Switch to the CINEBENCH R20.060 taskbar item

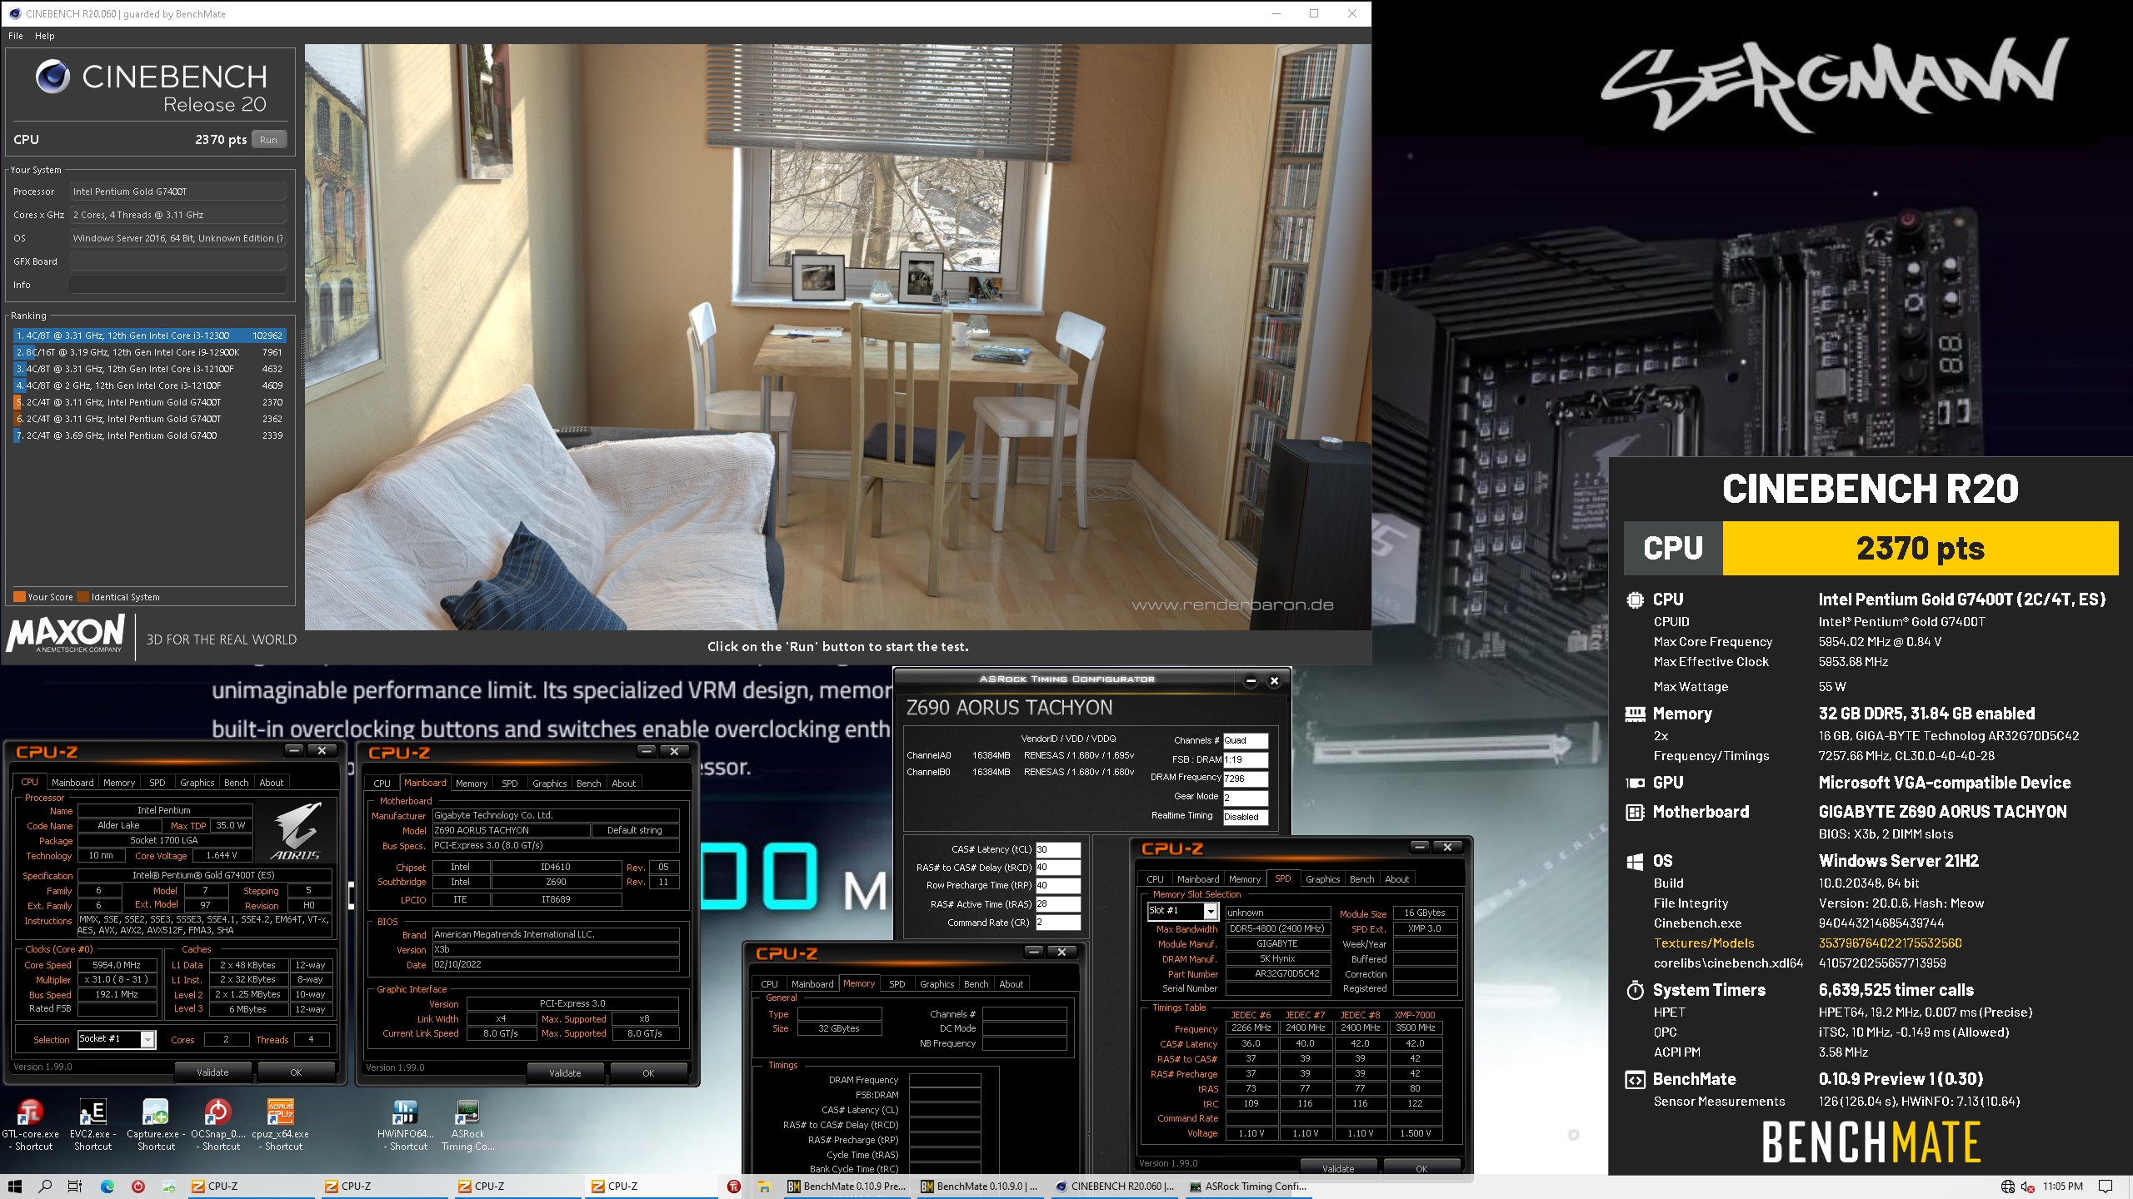coord(1115,1186)
